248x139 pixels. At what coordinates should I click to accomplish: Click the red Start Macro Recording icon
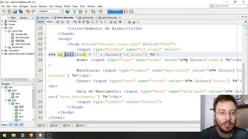120,22
